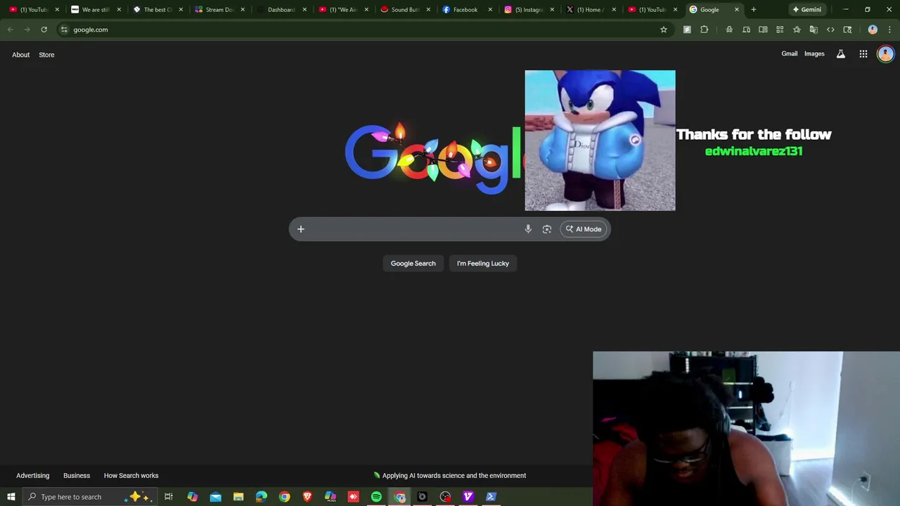Open Chrome profile avatar in toolbar
The height and width of the screenshot is (506, 900).
pyautogui.click(x=873, y=30)
